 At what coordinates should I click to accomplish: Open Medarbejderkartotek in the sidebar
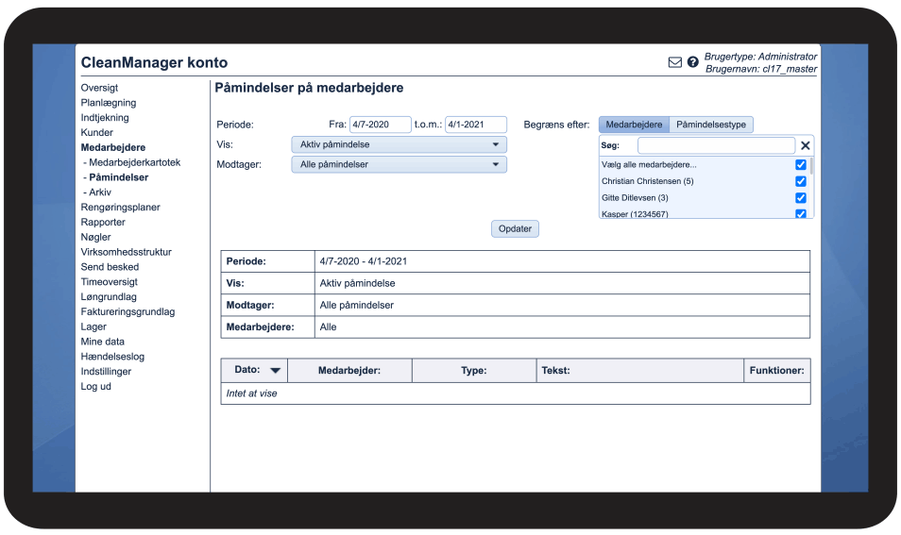pos(134,162)
